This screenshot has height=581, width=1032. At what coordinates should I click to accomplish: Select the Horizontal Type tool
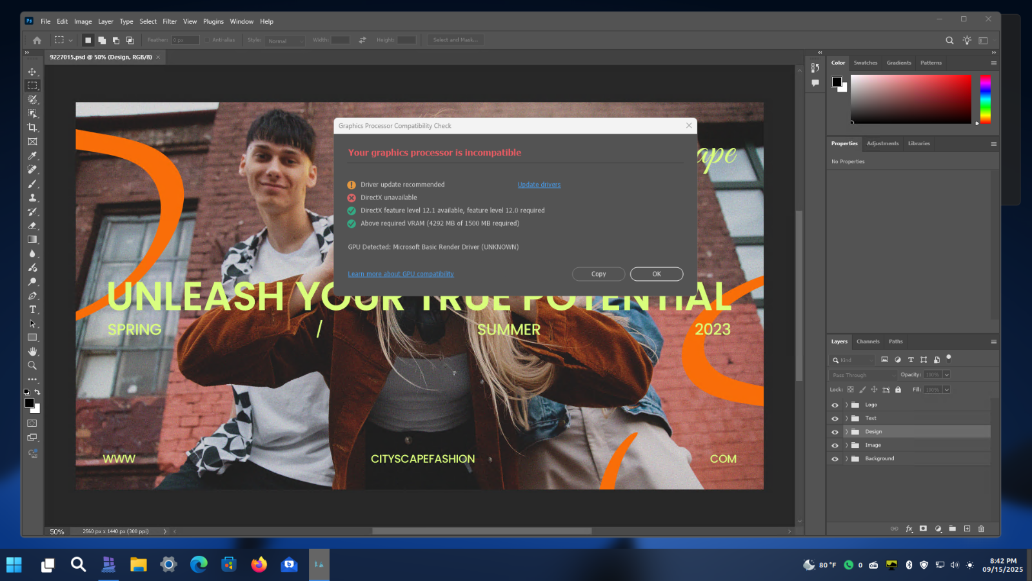(32, 310)
